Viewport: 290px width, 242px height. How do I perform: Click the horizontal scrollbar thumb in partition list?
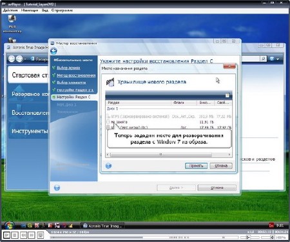(160, 154)
